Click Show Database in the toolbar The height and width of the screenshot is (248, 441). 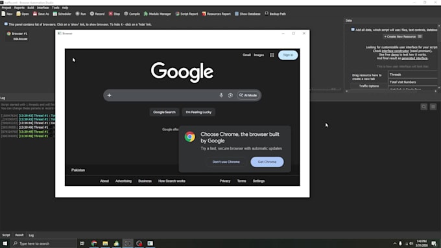click(x=248, y=14)
